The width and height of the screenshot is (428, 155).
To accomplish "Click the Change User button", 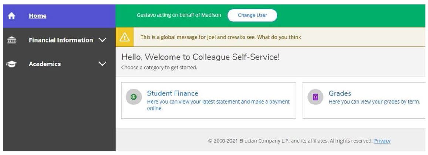I will [252, 15].
